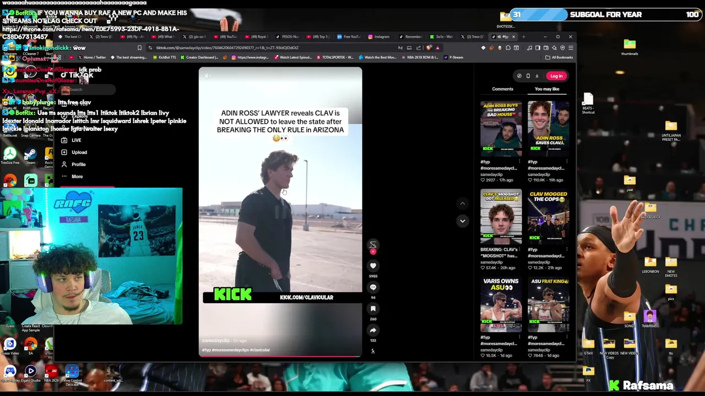Open the 'NEW EMOTES' desktop folder
Viewport: 705px width, 396px height.
[x=671, y=266]
